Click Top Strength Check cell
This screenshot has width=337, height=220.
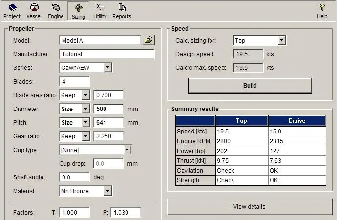tap(242, 180)
